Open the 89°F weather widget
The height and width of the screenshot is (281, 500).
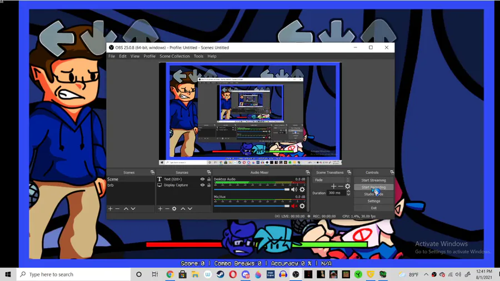pyautogui.click(x=409, y=274)
